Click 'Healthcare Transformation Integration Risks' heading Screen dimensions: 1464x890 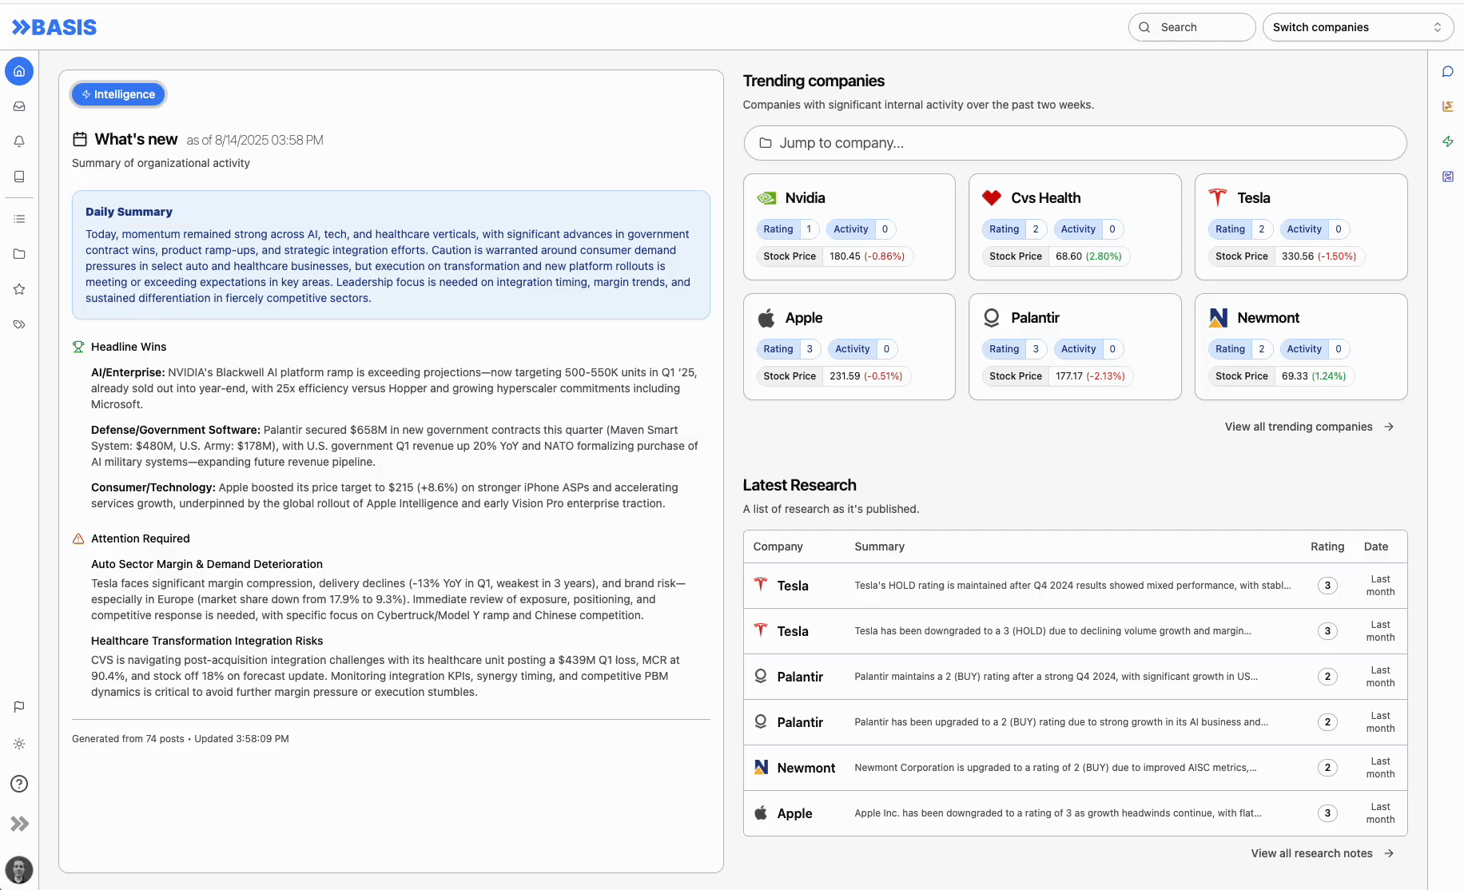207,641
